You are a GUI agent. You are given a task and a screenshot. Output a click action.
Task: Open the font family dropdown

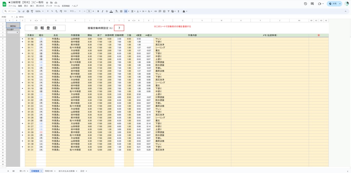(x=75, y=11)
